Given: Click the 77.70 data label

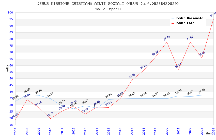Looking at the screenshot, I should pyautogui.click(x=167, y=38).
